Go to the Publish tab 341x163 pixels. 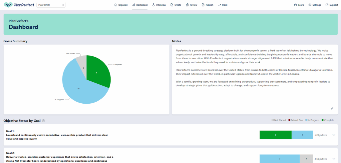[207, 5]
